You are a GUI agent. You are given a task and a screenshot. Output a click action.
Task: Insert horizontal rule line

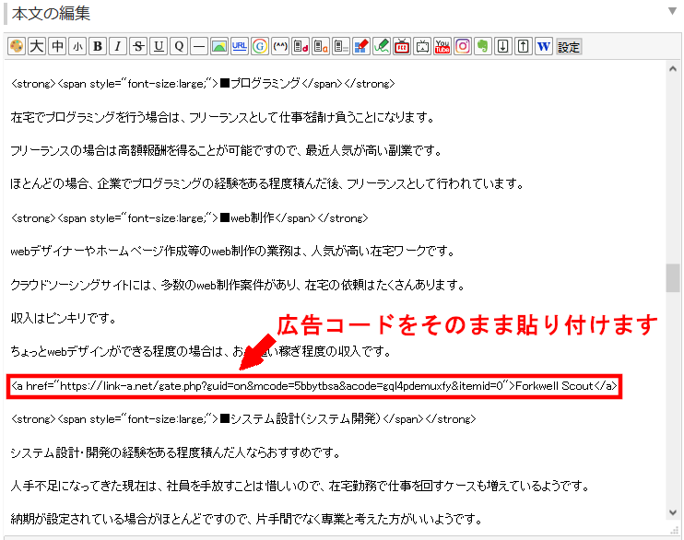pos(199,46)
